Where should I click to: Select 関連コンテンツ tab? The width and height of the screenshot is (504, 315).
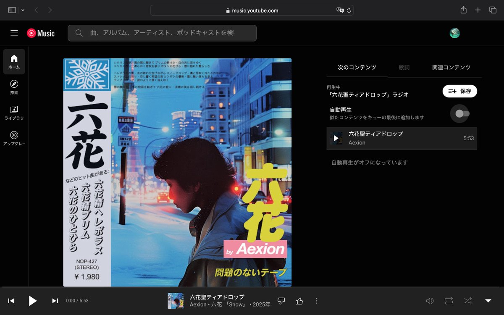tap(451, 67)
